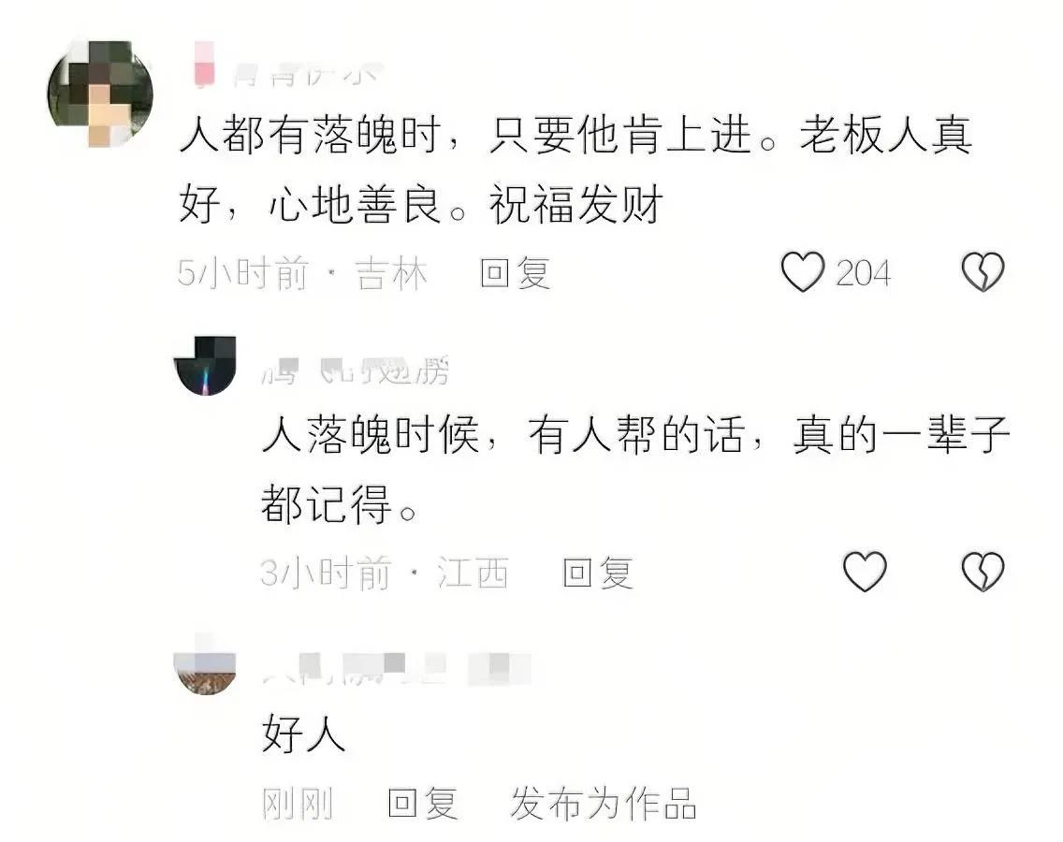
Task: Open the blurred username of the top commenter
Action: 286,73
